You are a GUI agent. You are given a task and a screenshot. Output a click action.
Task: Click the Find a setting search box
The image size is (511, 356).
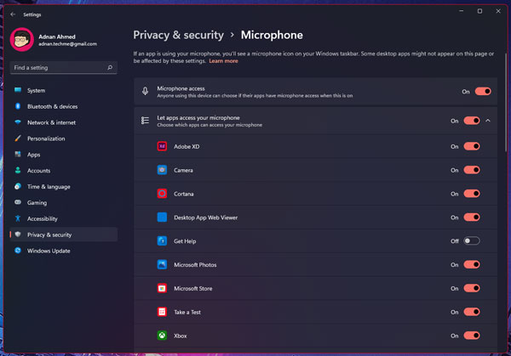point(64,68)
